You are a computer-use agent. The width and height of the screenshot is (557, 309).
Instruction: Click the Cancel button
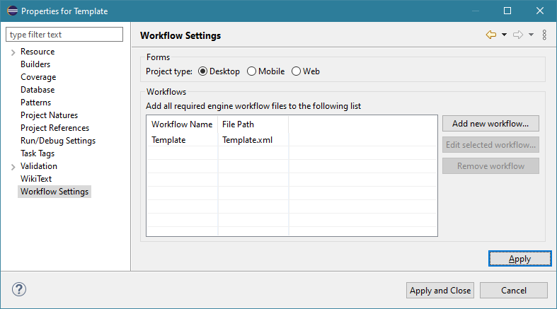513,291
